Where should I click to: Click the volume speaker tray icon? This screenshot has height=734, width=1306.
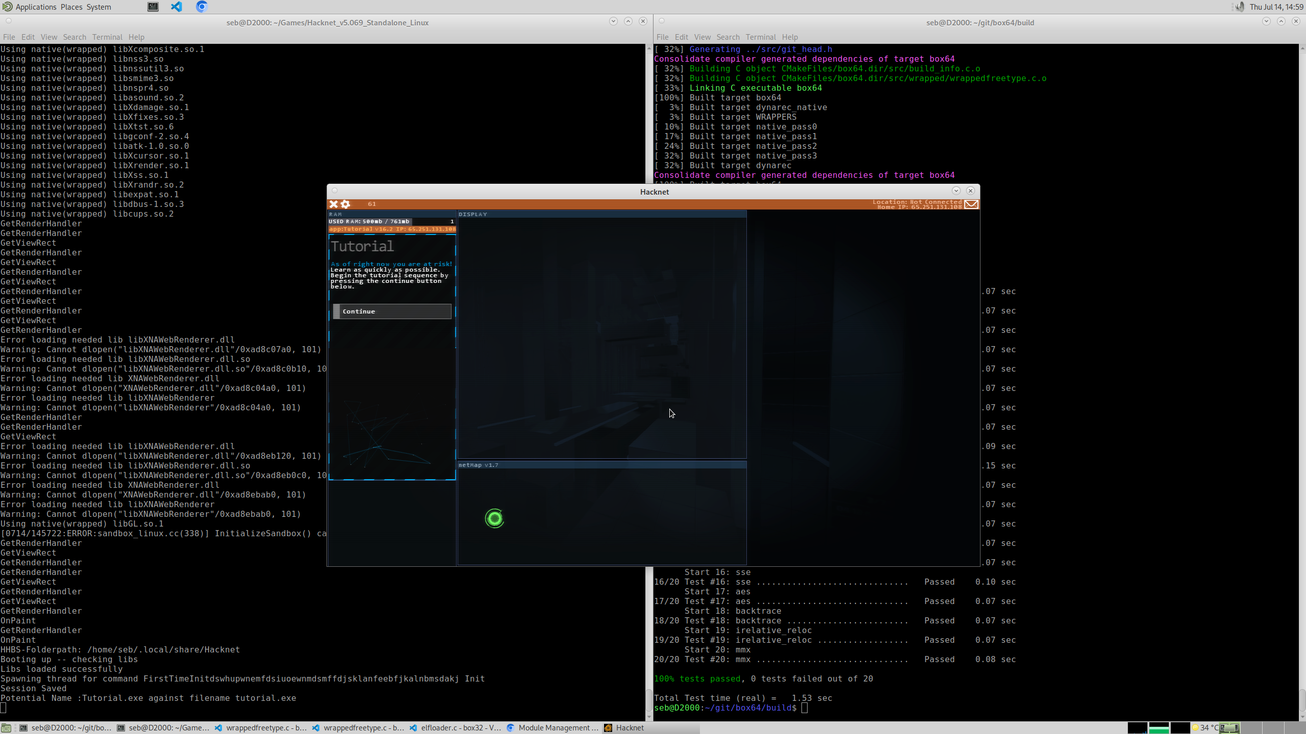[1240, 7]
